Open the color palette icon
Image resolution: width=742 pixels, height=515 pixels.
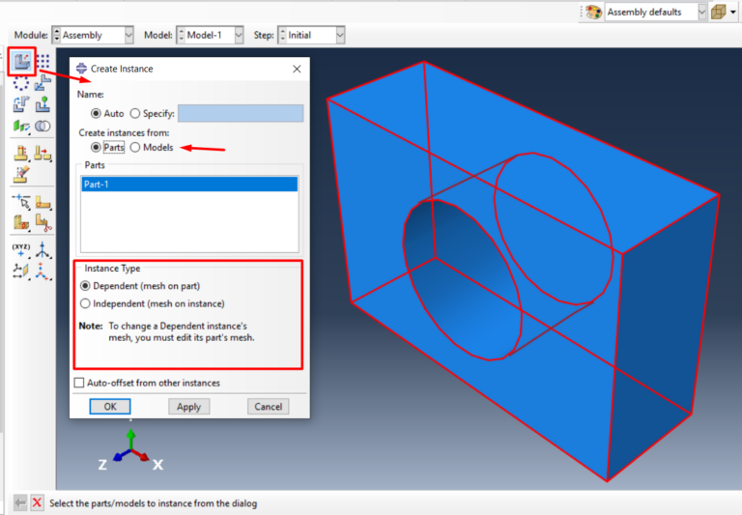coord(592,13)
